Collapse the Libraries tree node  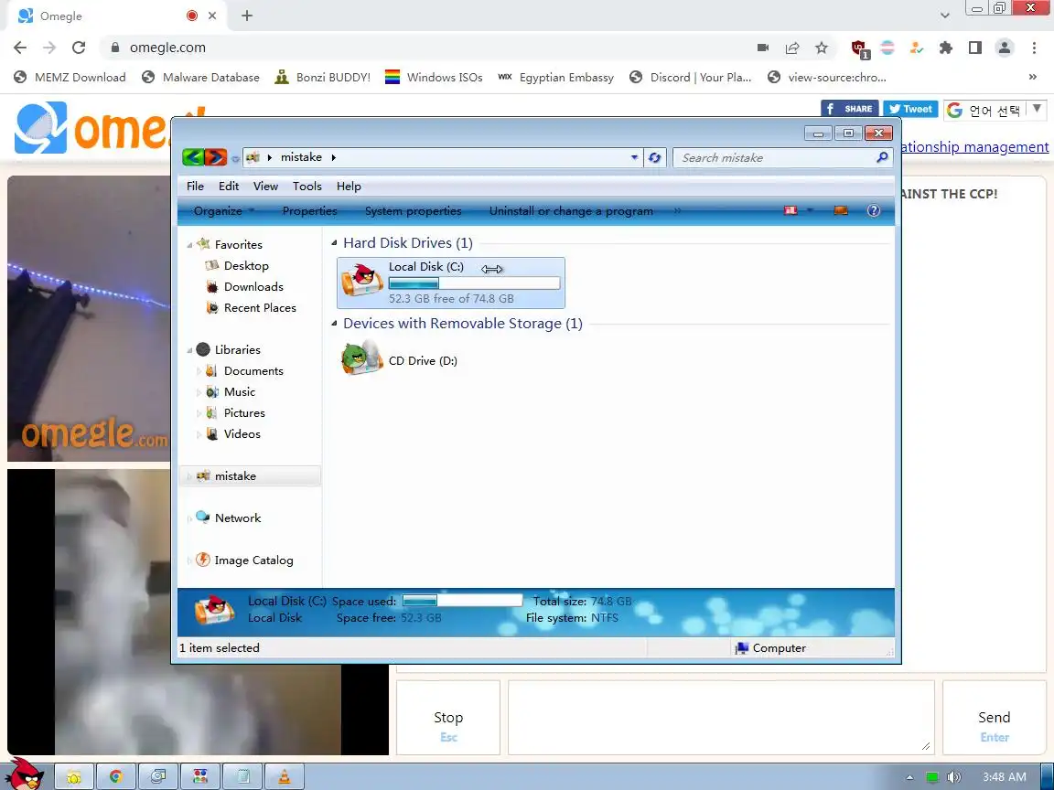tap(189, 350)
